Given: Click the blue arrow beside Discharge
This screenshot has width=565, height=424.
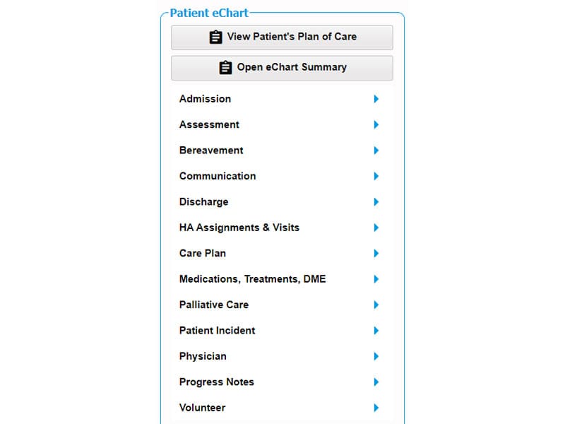Looking at the screenshot, I should pyautogui.click(x=376, y=202).
